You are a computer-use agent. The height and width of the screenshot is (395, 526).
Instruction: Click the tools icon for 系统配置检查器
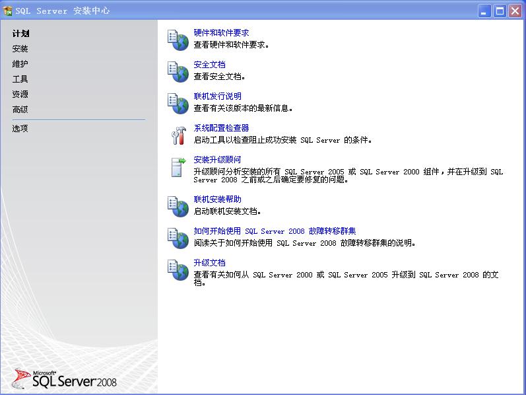pyautogui.click(x=178, y=135)
